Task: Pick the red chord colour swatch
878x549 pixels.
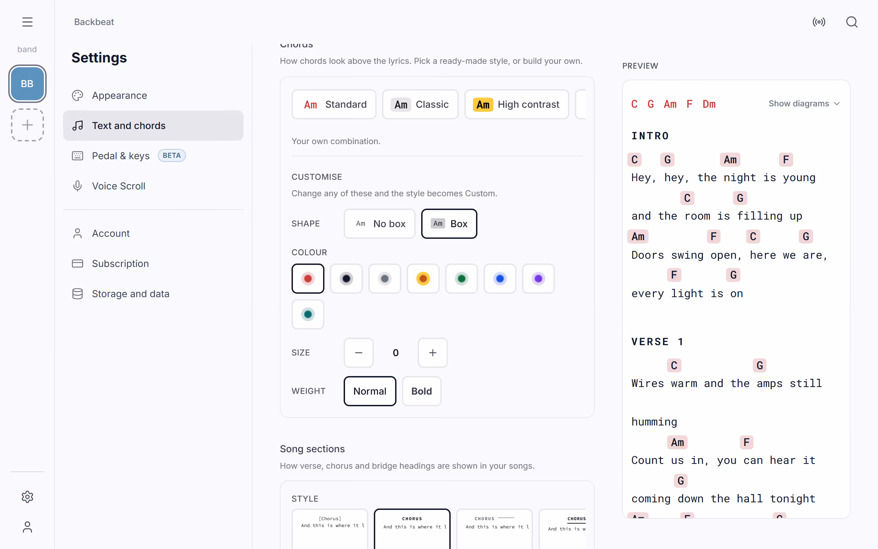Action: [308, 279]
